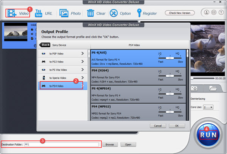Image resolution: width=227 pixels, height=154 pixels.
Task: Click the PS3 gamepad icon
Action: (44, 62)
